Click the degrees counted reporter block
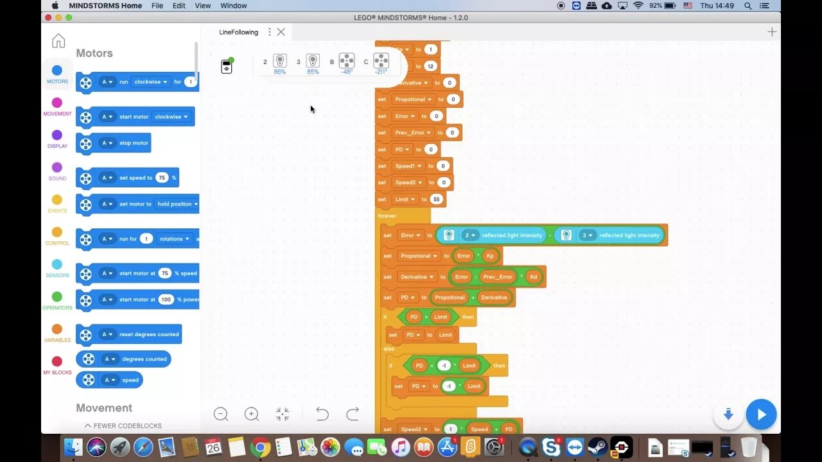This screenshot has height=462, width=822. 123,359
